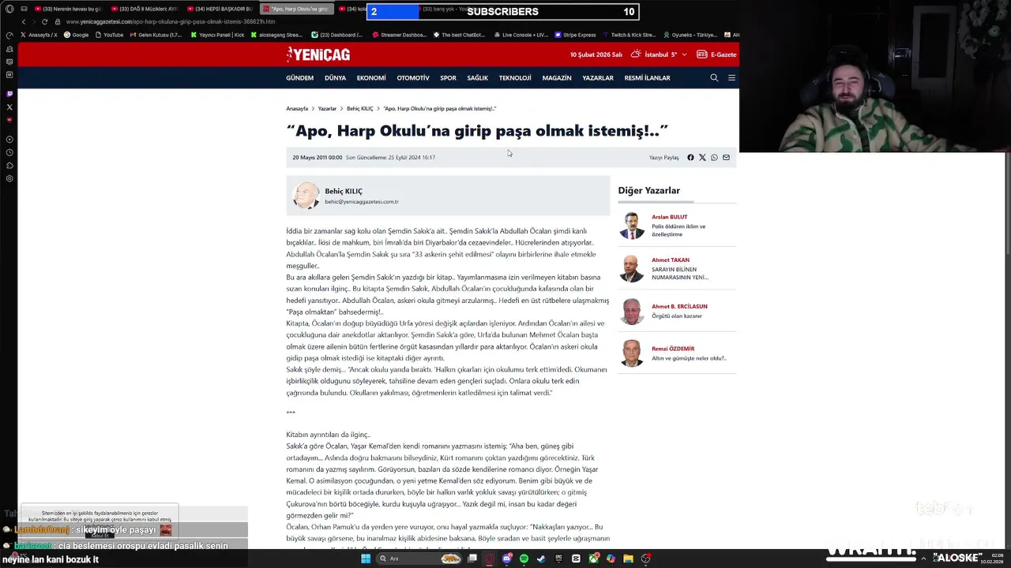This screenshot has width=1011, height=568.
Task: Open Arslan BULUT's column
Action: (x=678, y=226)
